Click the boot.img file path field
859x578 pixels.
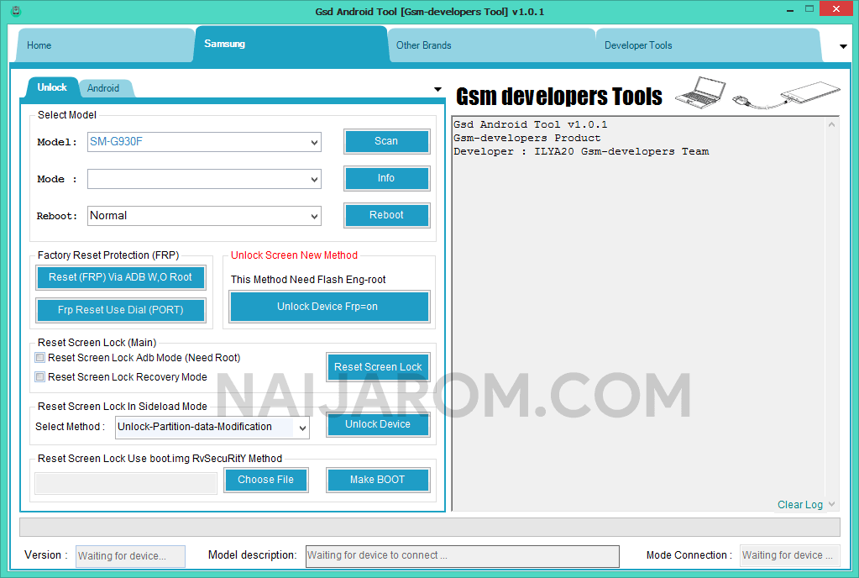126,483
